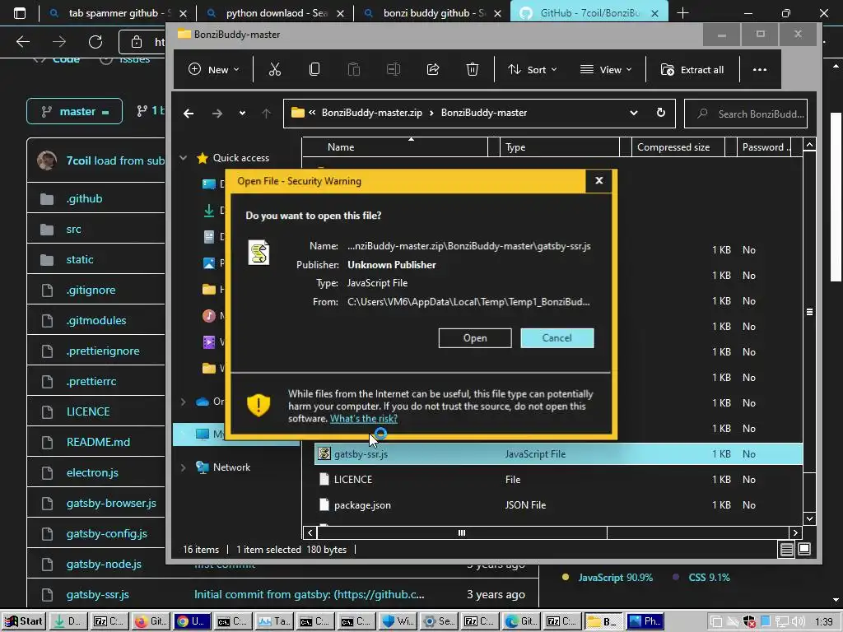The height and width of the screenshot is (632, 843).
Task: Click the Share icon in Explorer toolbar
Action: (x=433, y=69)
